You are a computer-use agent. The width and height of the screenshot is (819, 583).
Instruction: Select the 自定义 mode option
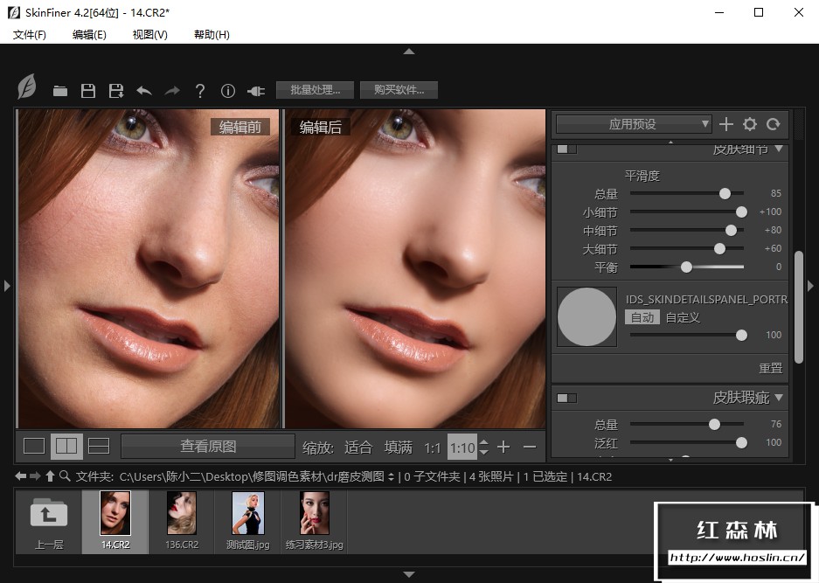pyautogui.click(x=683, y=317)
